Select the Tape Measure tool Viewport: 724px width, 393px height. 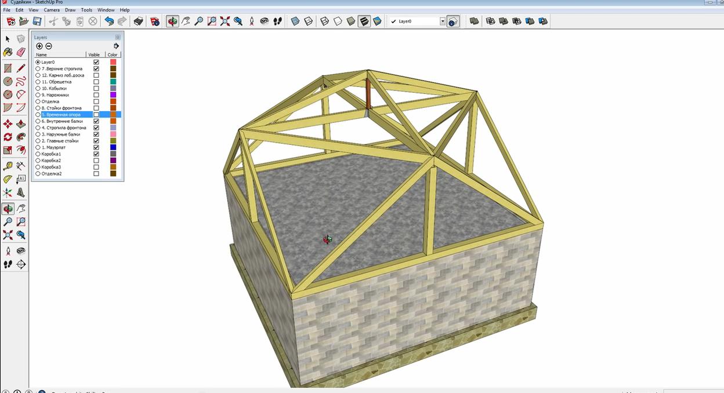coord(8,166)
